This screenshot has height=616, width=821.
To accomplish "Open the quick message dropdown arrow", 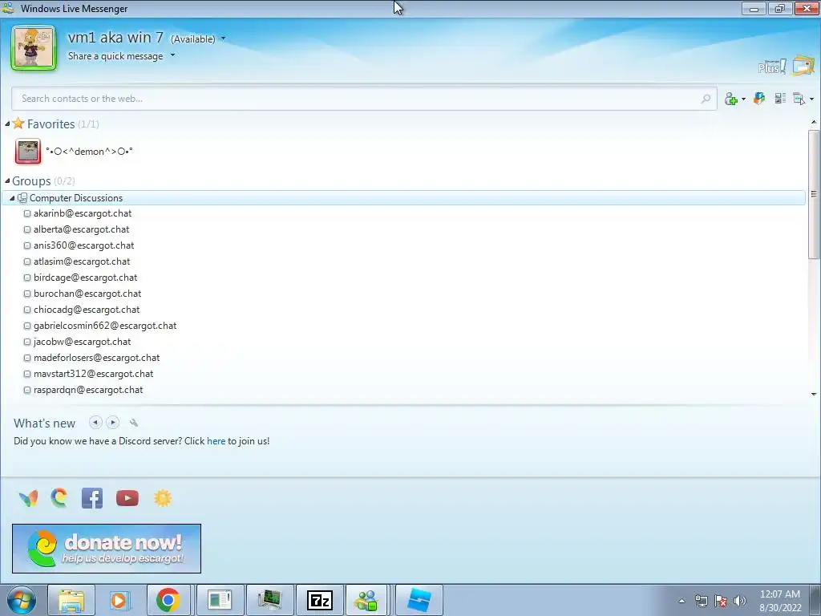I will click(x=173, y=55).
